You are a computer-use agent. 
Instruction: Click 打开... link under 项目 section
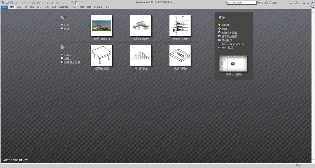tap(67, 25)
